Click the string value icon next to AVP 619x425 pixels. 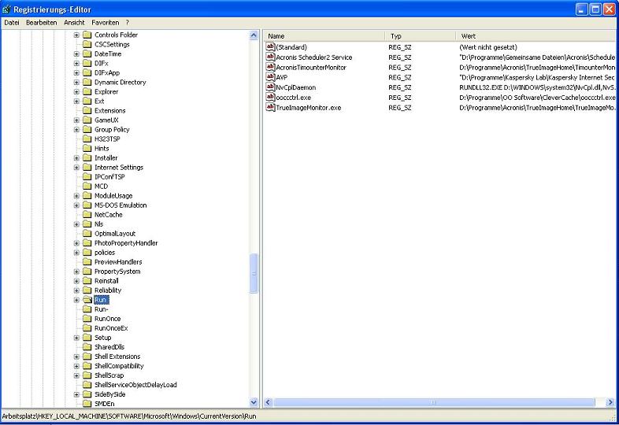(x=270, y=77)
